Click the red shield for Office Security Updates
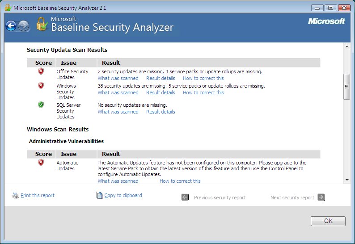 click(x=41, y=72)
